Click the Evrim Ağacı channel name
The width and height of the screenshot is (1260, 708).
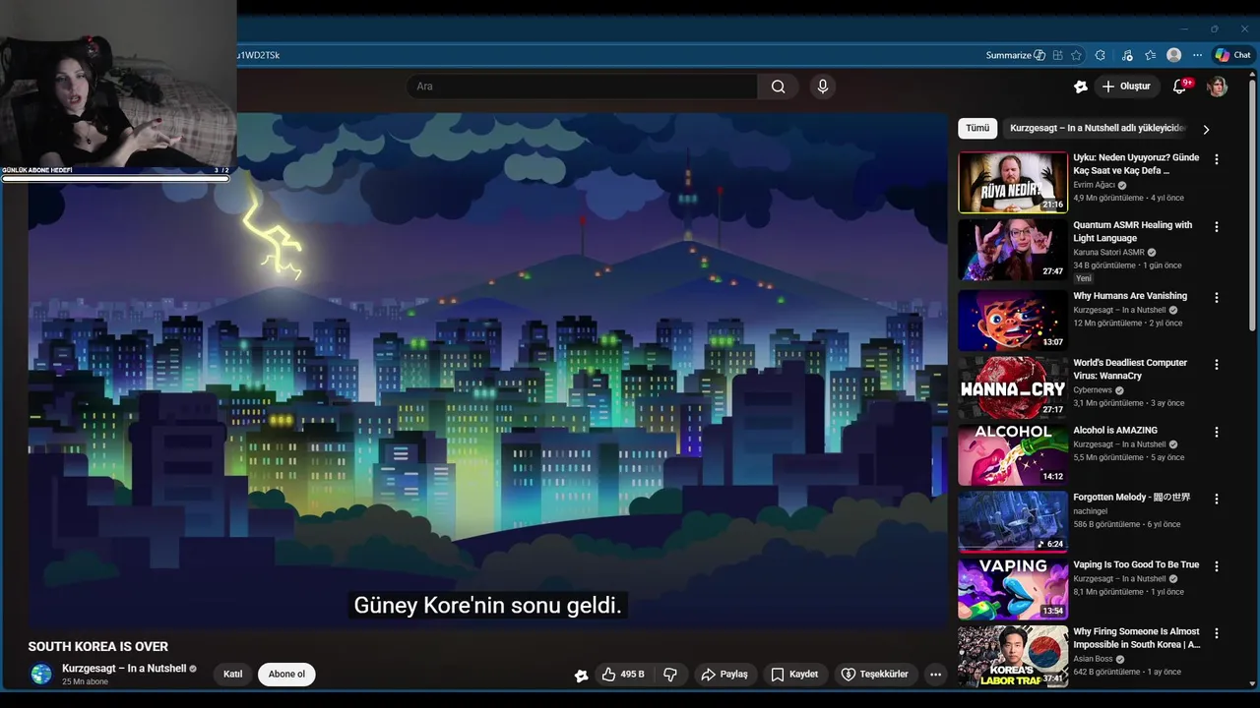[1093, 185]
